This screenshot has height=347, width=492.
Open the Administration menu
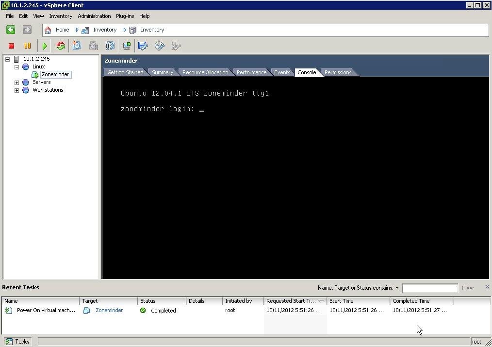(x=94, y=16)
